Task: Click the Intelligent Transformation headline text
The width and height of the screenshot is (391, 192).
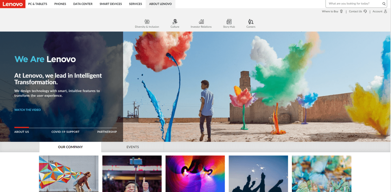Action: click(x=58, y=79)
